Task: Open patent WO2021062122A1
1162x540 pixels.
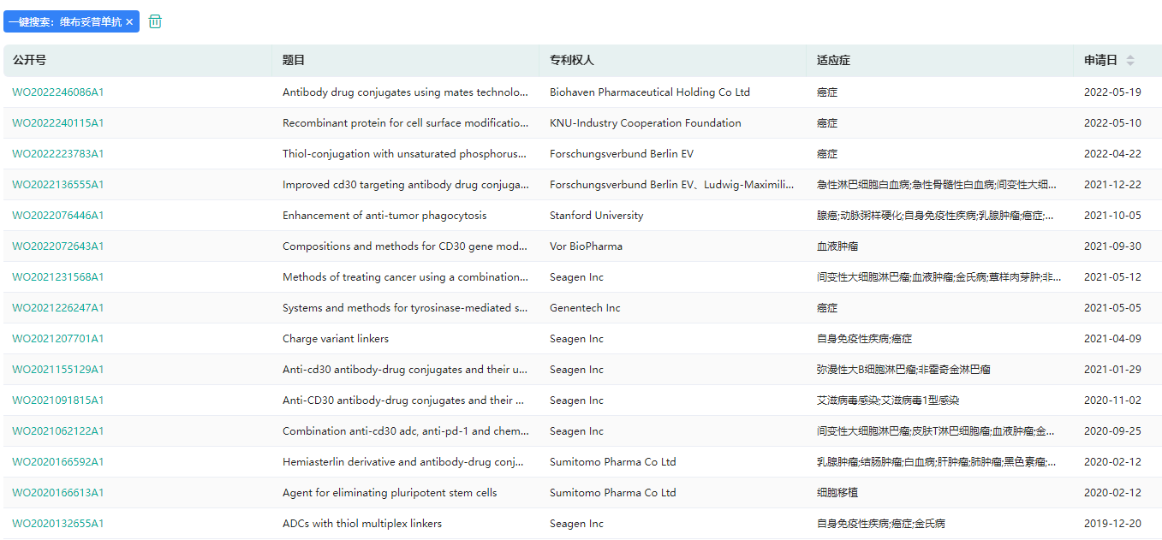Action: pos(58,431)
